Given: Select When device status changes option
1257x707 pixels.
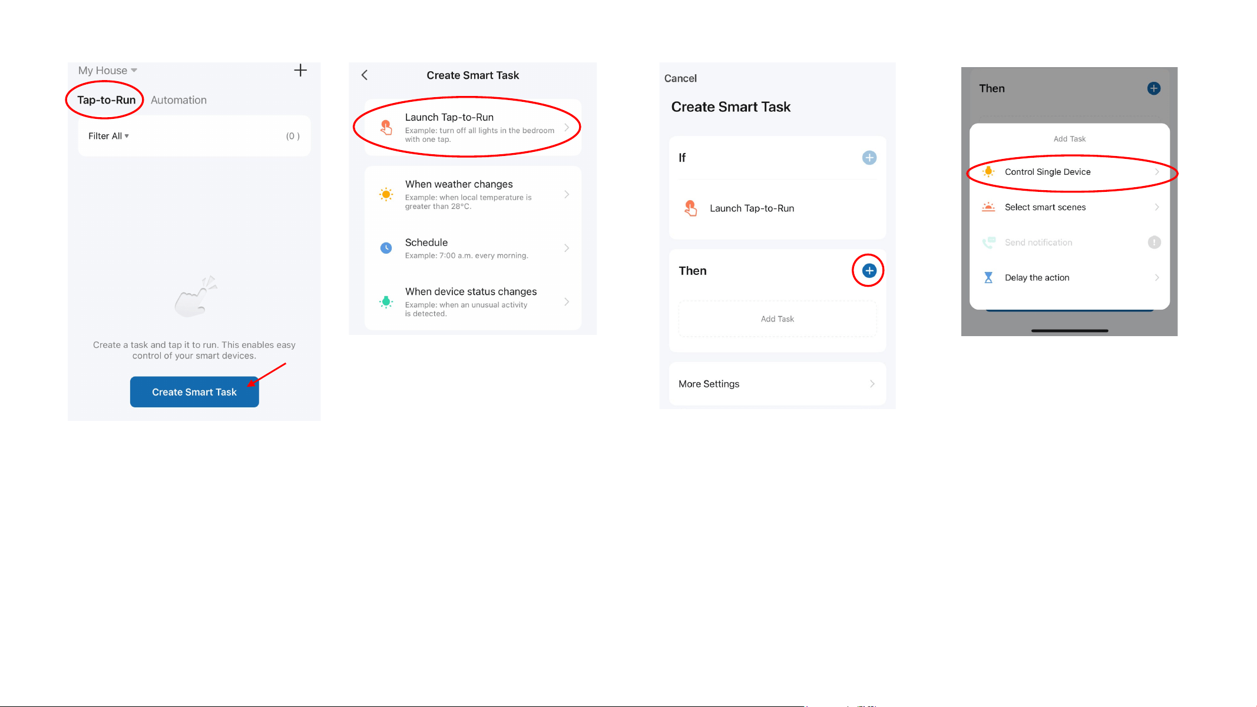Looking at the screenshot, I should [x=473, y=302].
